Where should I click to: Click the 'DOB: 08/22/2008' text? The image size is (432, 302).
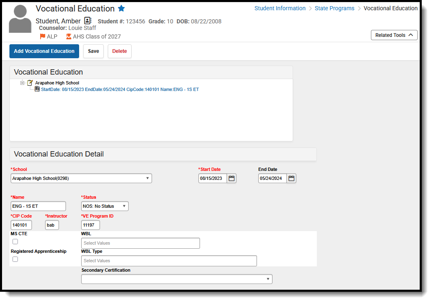point(199,21)
